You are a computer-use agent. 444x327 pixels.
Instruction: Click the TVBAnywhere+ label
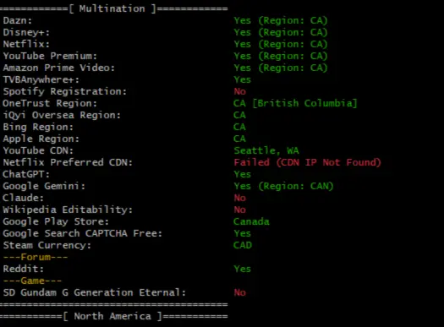tap(41, 79)
